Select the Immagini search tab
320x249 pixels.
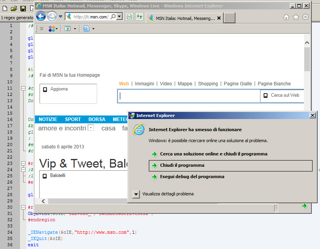click(144, 84)
